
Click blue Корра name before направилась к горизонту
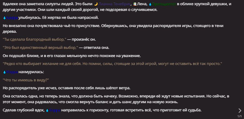point(55,110)
